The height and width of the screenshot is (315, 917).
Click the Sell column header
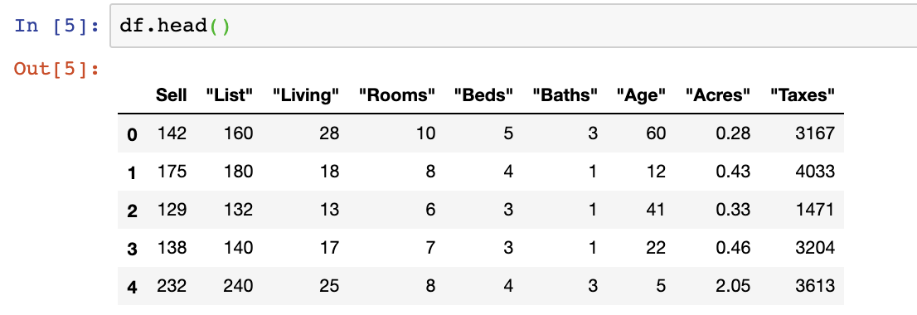(172, 94)
